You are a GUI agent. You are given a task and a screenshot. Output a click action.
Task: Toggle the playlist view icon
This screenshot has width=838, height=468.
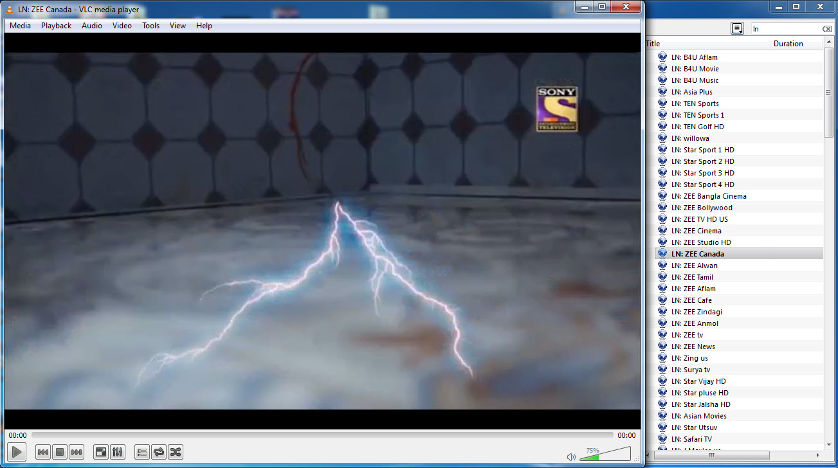142,453
